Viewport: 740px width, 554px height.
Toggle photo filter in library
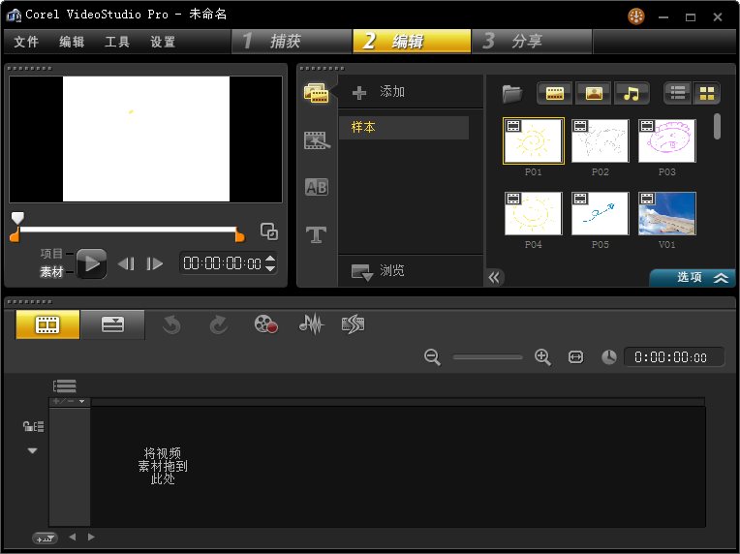click(593, 93)
